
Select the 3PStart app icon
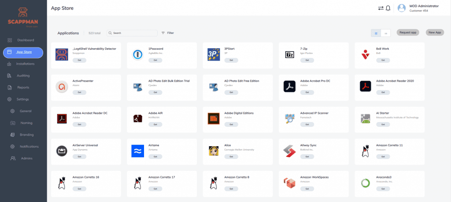tap(214, 54)
